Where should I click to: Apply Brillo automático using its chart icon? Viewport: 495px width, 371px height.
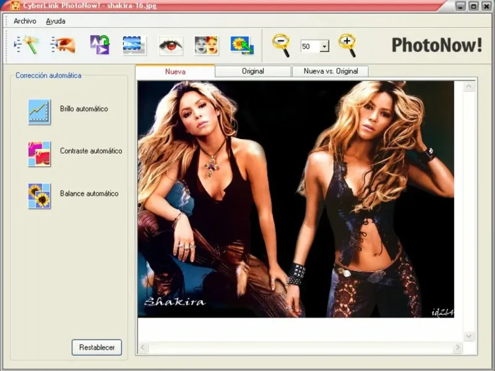39,112
